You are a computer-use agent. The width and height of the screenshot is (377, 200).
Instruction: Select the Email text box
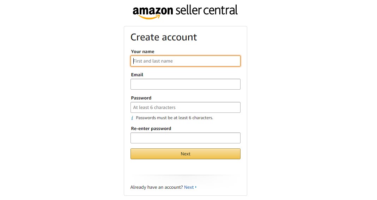click(x=186, y=84)
